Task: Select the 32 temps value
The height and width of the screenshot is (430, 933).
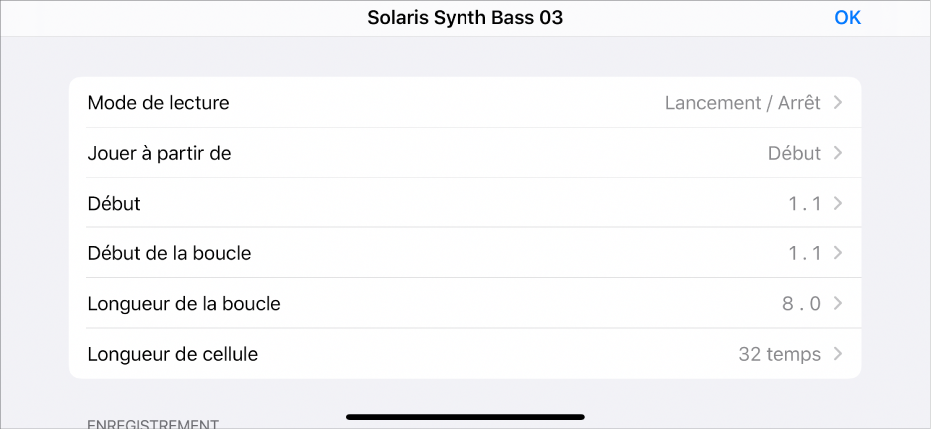Action: (779, 354)
